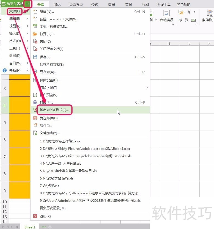This screenshot has width=214, height=229.
Task: Click the mail icon beside 发送邮件(D)
Action: pyautogui.click(x=35, y=118)
